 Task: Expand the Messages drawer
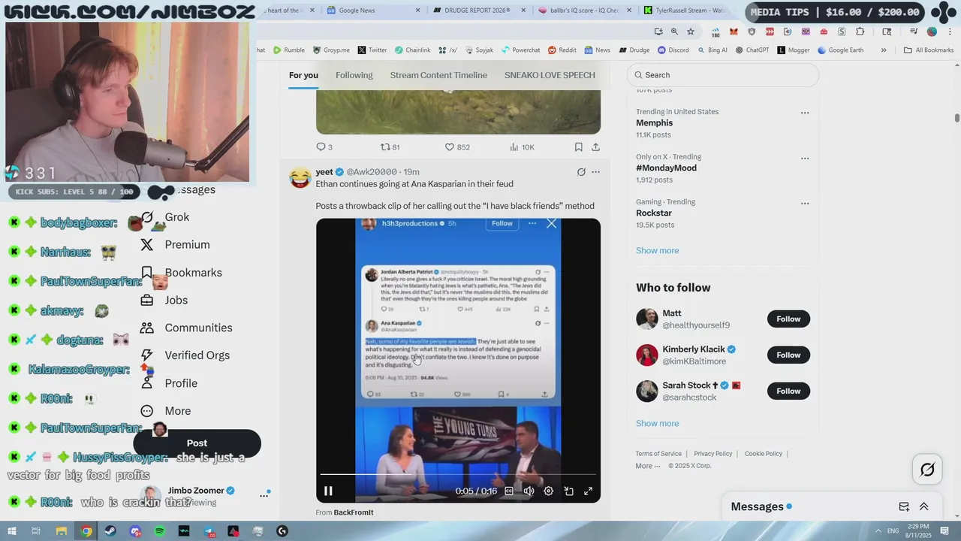(924, 507)
